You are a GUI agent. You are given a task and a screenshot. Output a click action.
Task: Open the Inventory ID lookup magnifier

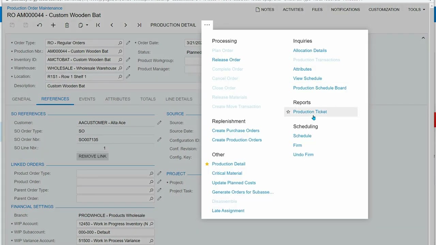[120, 60]
